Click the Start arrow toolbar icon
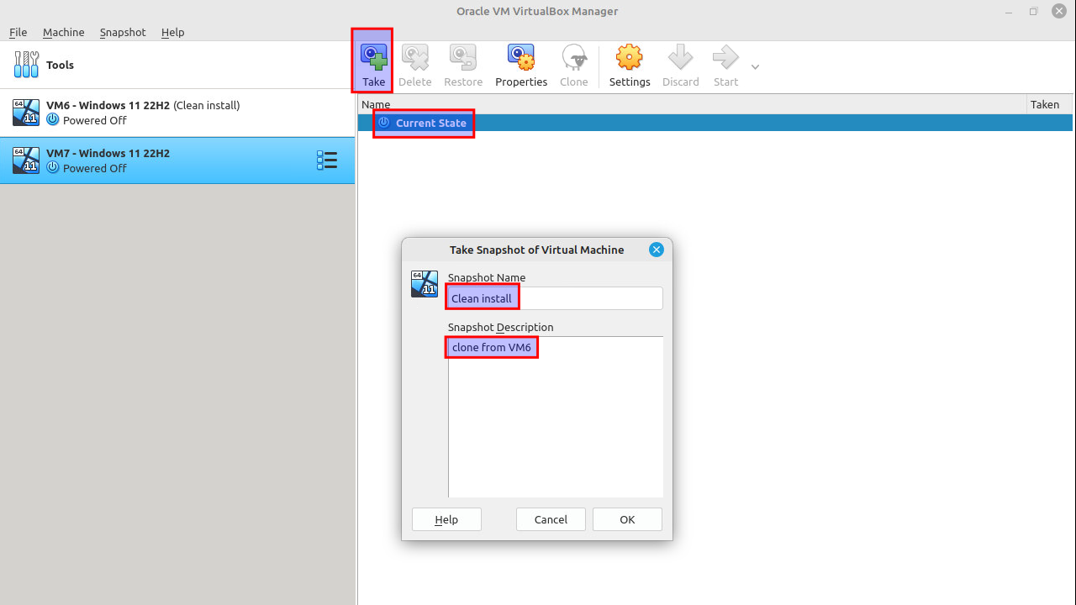This screenshot has height=605, width=1076. tap(725, 57)
